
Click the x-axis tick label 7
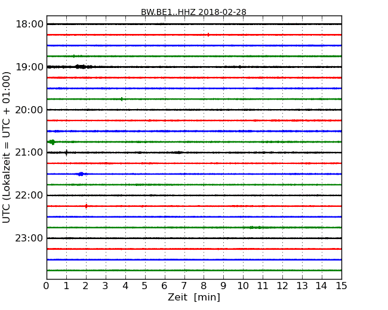click(184, 286)
